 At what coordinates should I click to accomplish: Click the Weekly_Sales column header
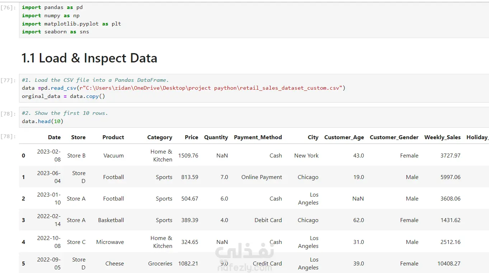tap(442, 137)
